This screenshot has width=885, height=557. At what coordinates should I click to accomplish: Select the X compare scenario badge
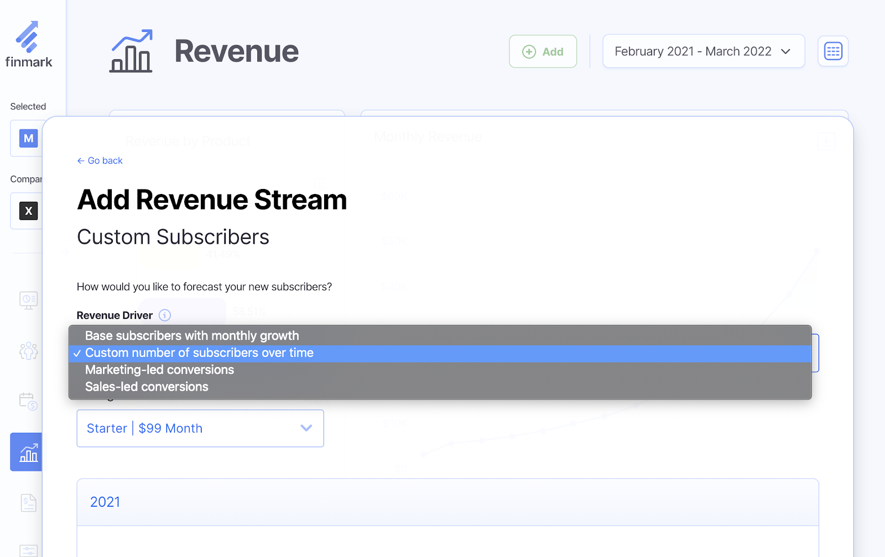[x=28, y=211]
